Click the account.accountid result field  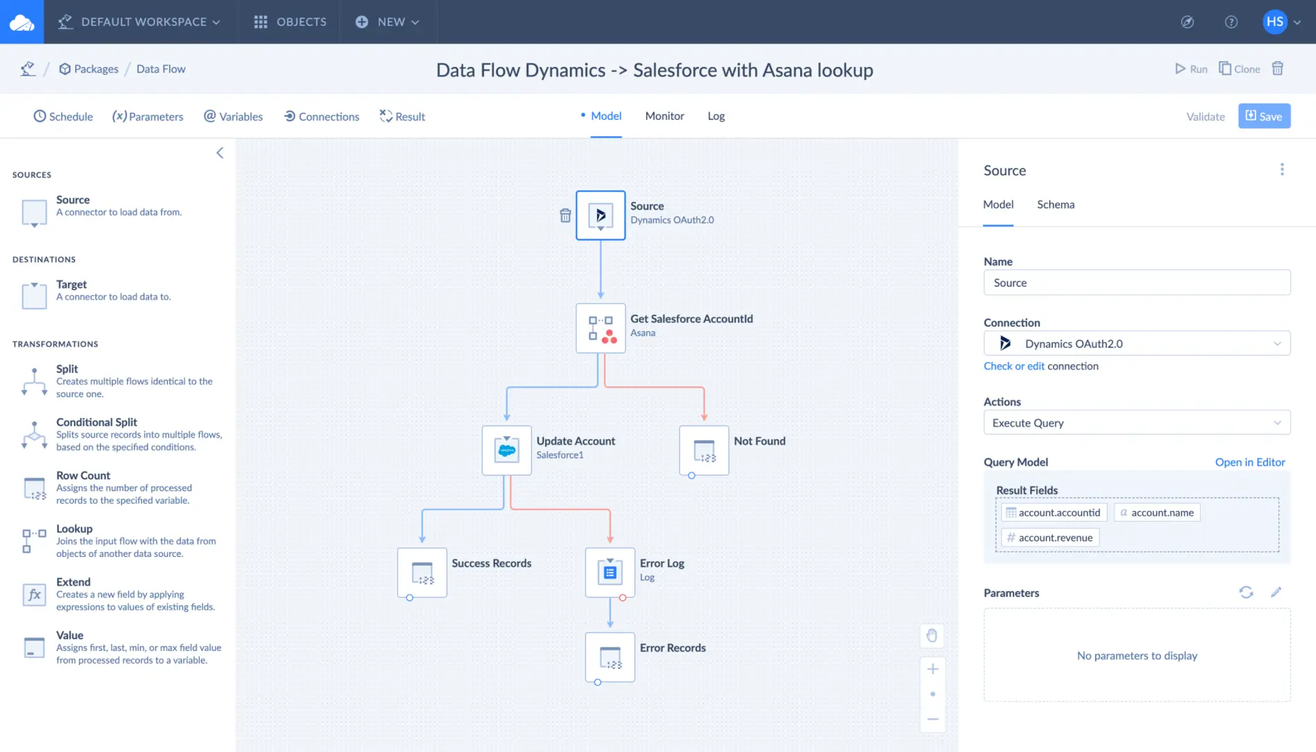click(1053, 512)
